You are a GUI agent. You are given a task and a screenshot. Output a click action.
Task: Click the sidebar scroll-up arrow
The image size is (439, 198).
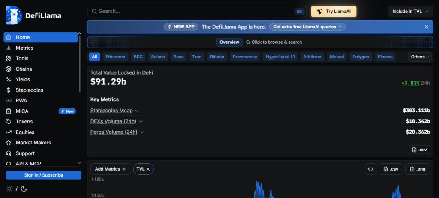(x=79, y=33)
